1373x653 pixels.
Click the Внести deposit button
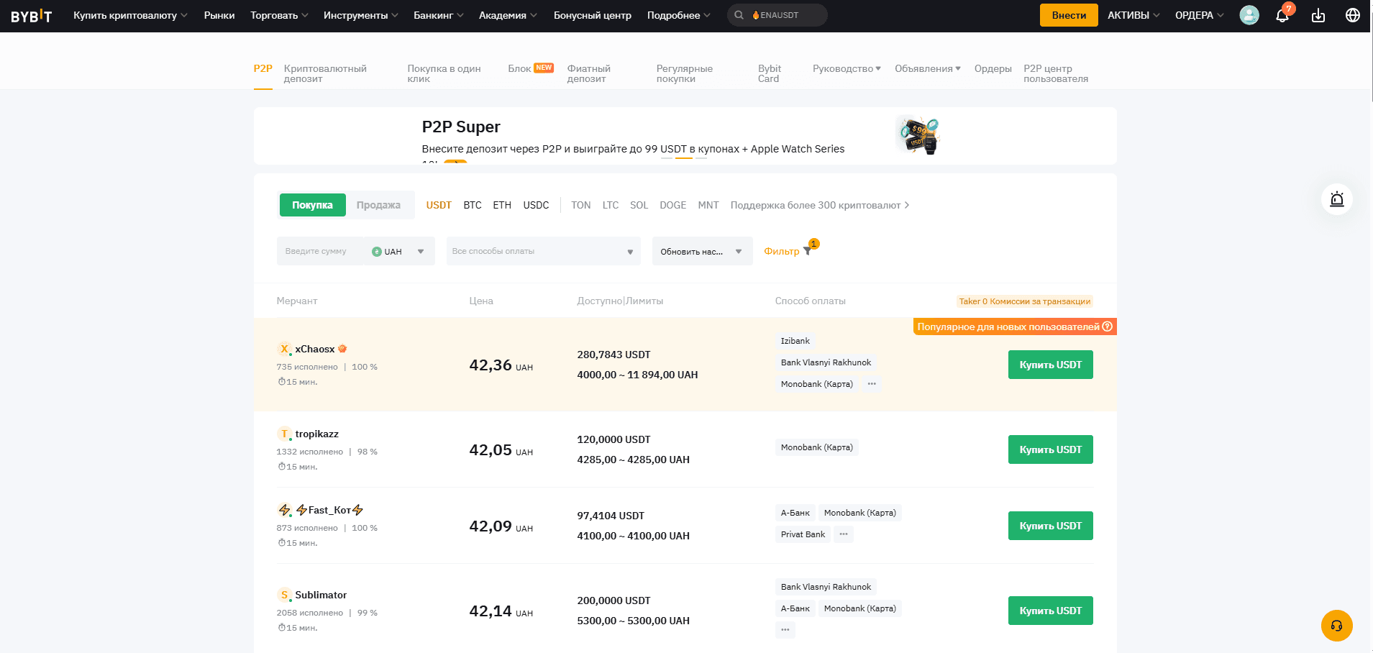(1069, 15)
